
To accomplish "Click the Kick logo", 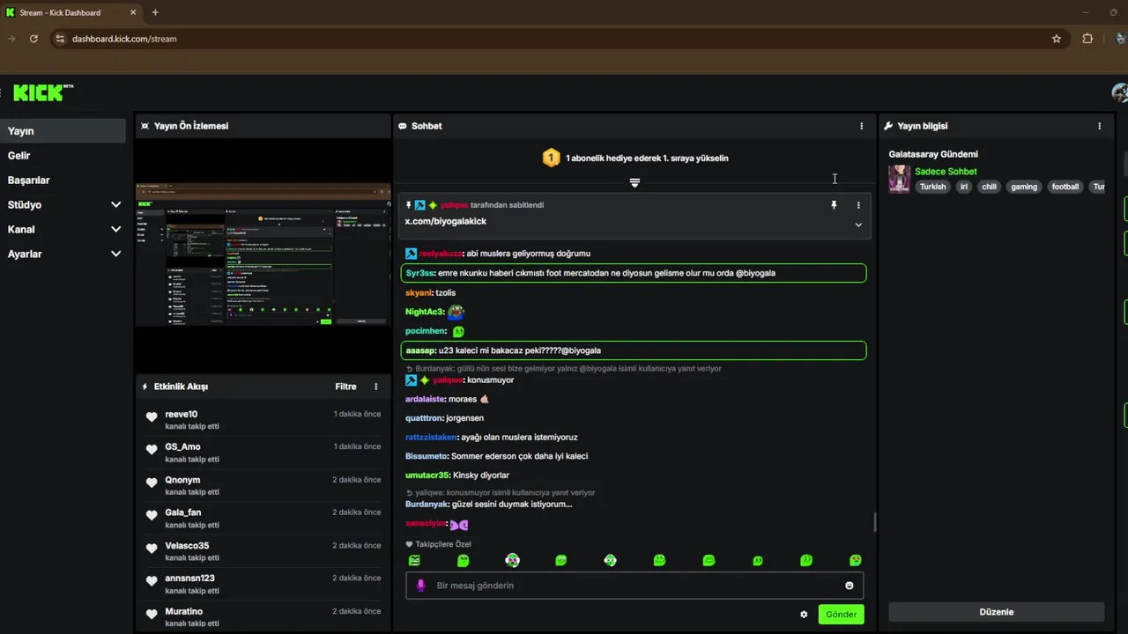I will pos(43,92).
